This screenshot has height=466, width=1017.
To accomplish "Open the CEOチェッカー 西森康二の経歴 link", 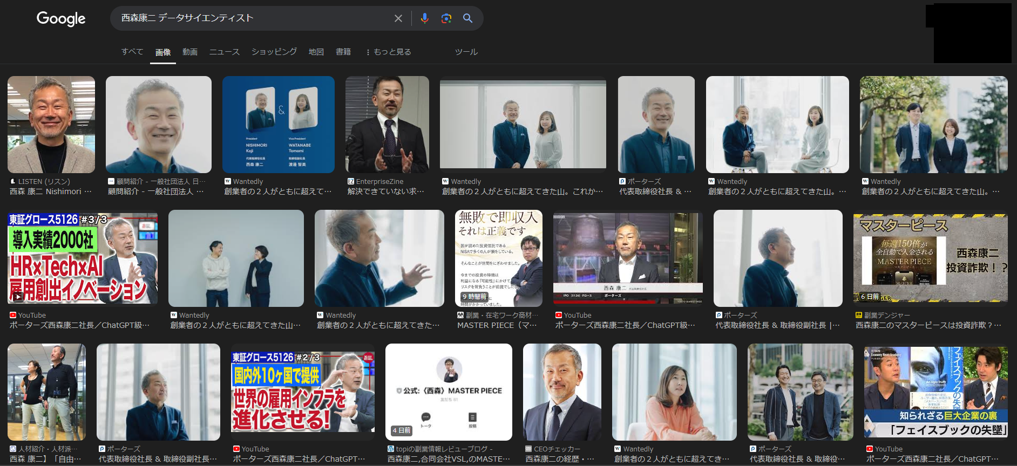I will (x=560, y=459).
